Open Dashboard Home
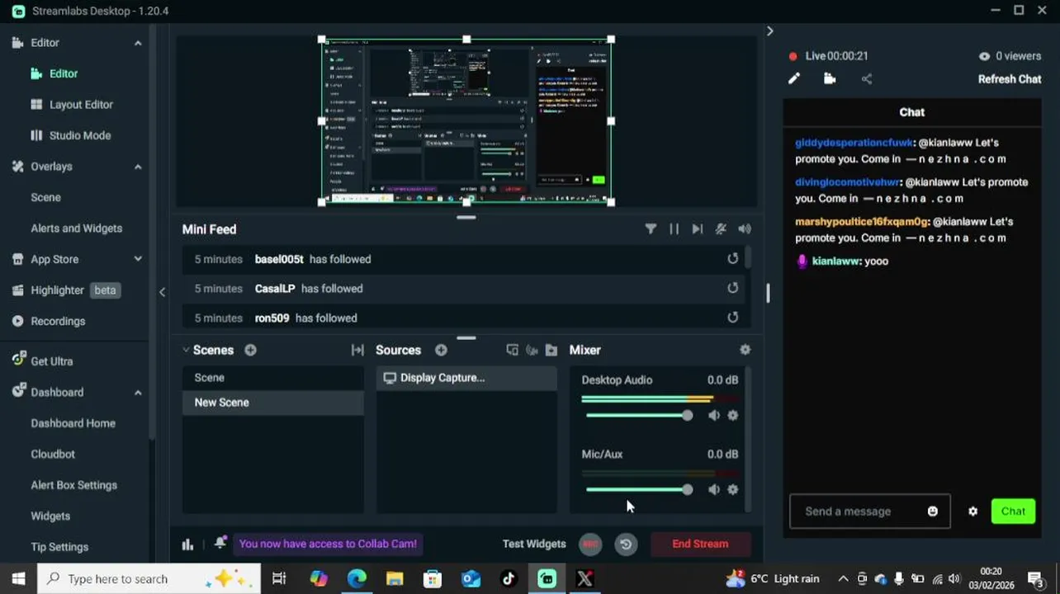 [x=73, y=423]
